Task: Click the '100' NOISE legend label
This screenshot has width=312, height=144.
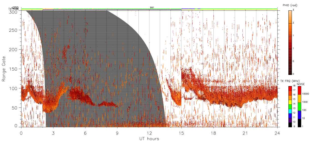Action: pos(304,110)
